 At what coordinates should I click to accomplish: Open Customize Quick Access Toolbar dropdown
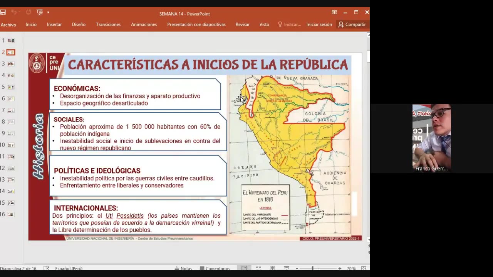coord(48,12)
